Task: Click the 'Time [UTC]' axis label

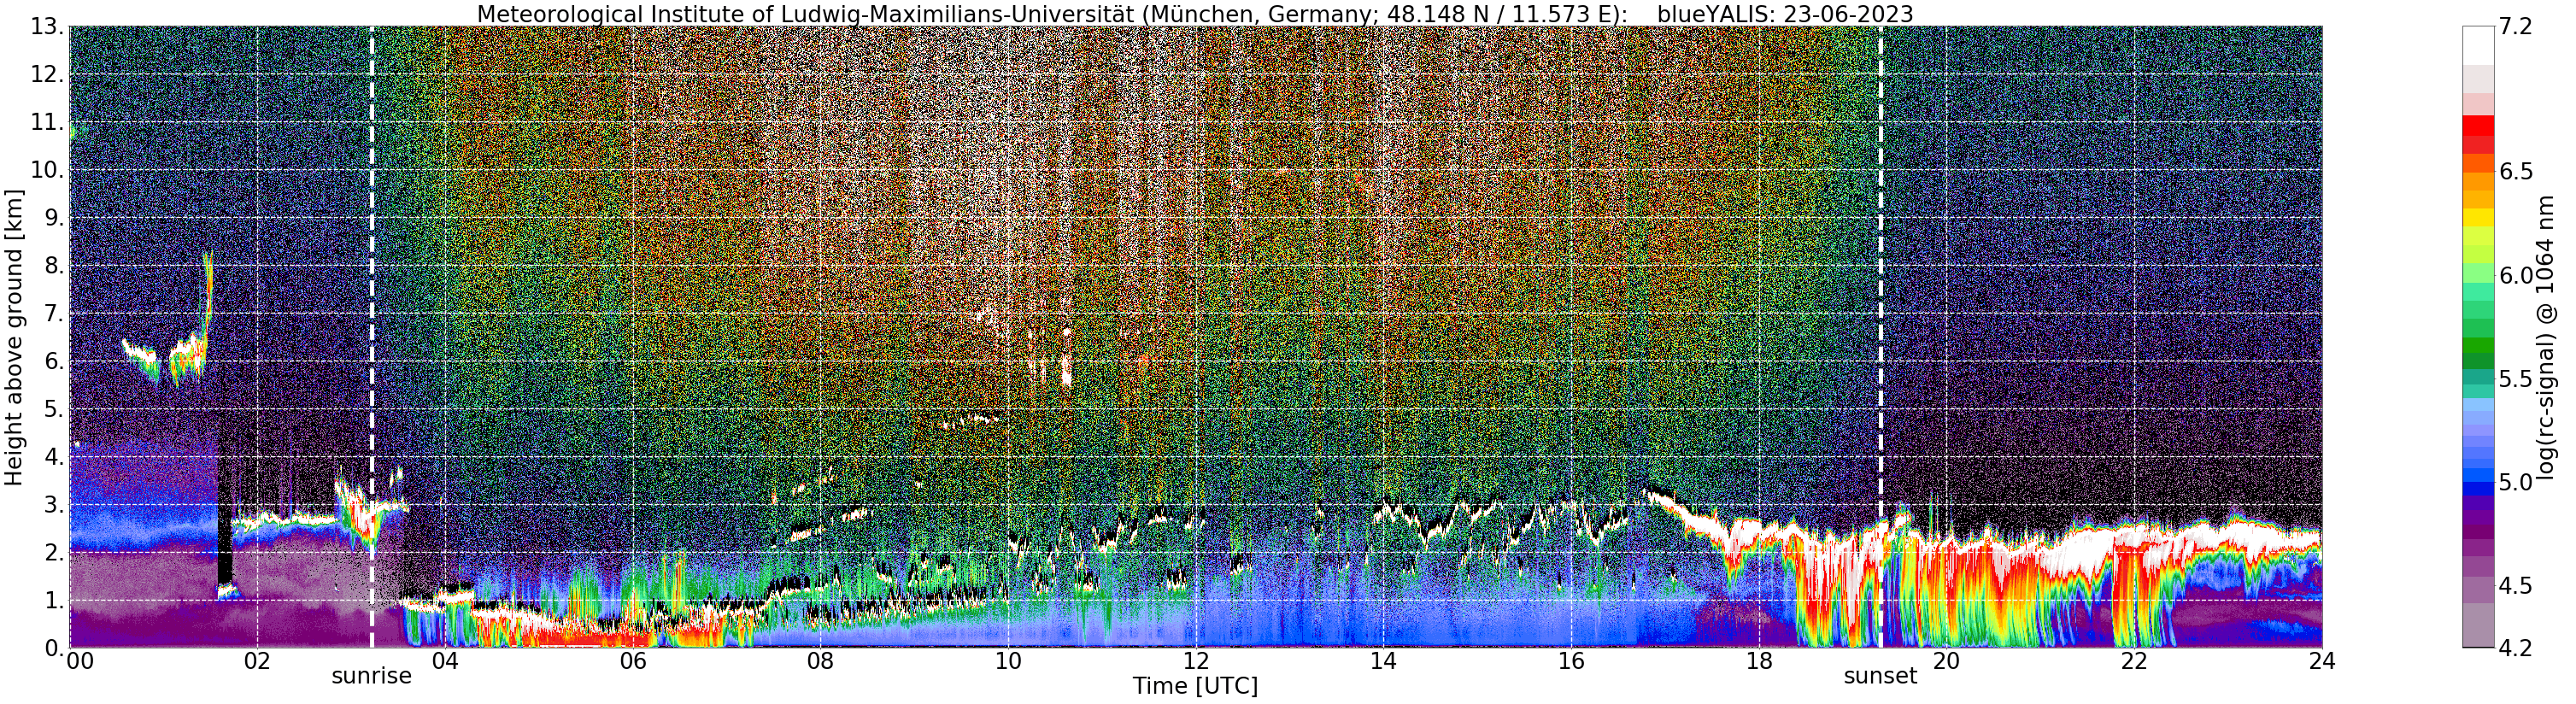Action: coord(1195,686)
